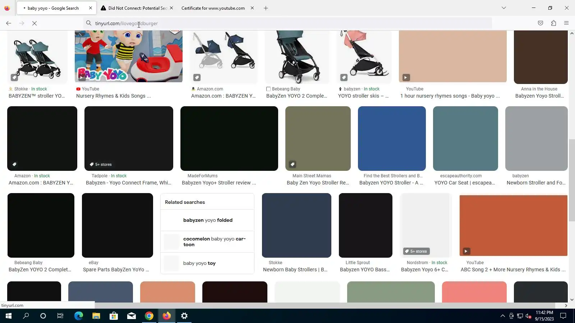Open Microsoft Store from taskbar
Screen dimensions: 575x323
pos(114,316)
